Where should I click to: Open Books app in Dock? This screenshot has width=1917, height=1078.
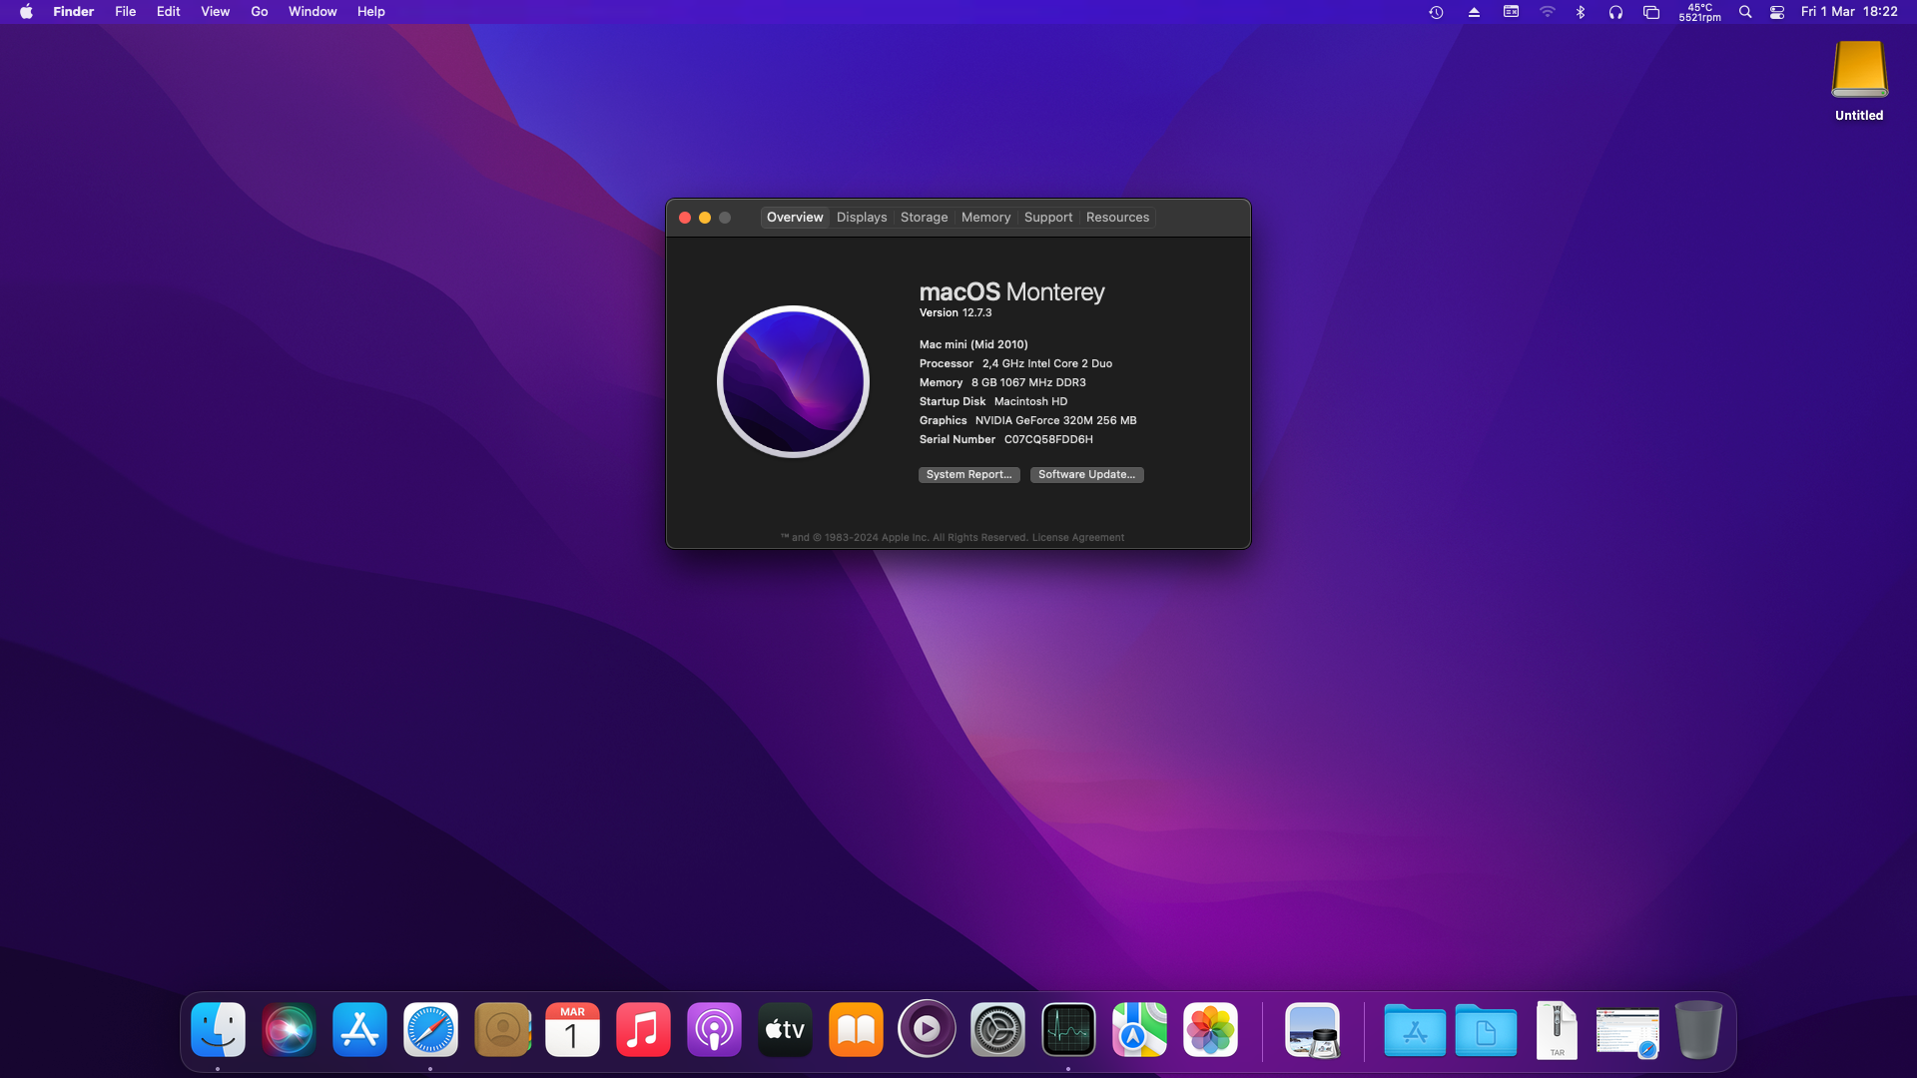point(856,1029)
